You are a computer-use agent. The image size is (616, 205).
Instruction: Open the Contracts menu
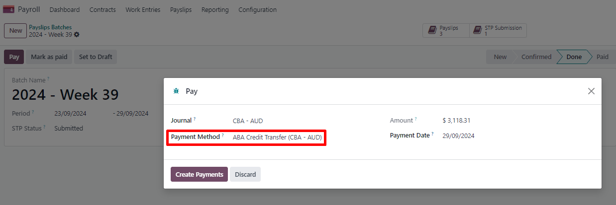103,9
